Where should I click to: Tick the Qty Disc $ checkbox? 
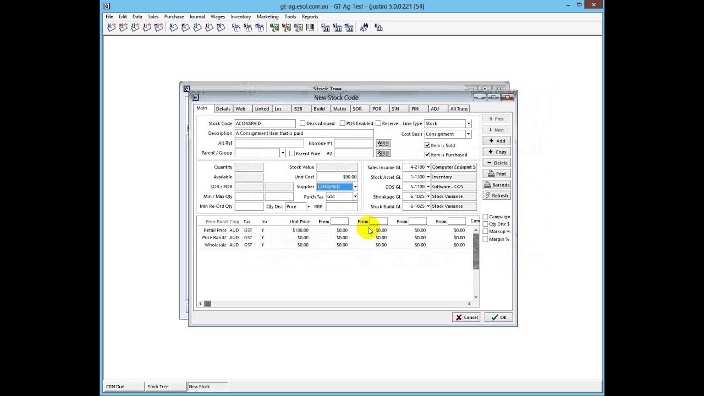(x=485, y=224)
